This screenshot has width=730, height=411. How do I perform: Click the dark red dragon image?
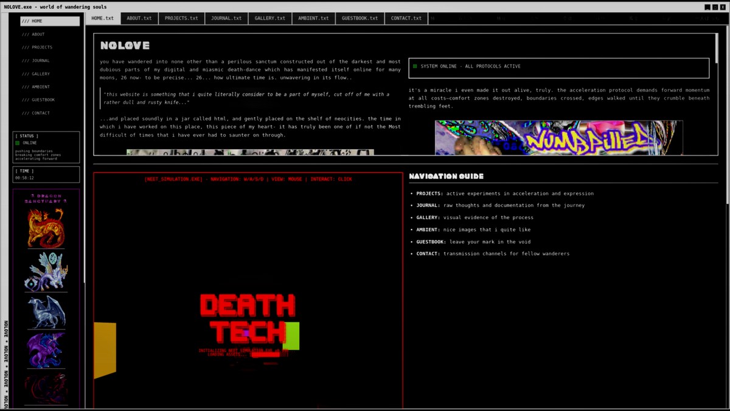(46, 388)
